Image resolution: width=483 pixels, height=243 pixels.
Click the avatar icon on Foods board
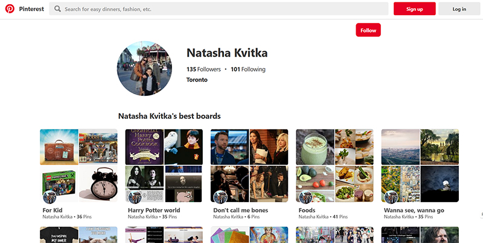pyautogui.click(x=305, y=197)
